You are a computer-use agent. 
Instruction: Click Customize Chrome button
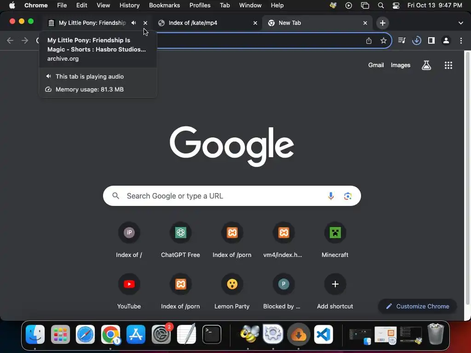click(x=418, y=306)
